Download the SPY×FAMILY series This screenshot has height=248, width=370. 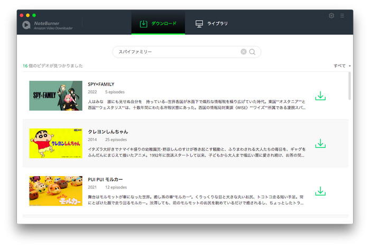coord(320,96)
